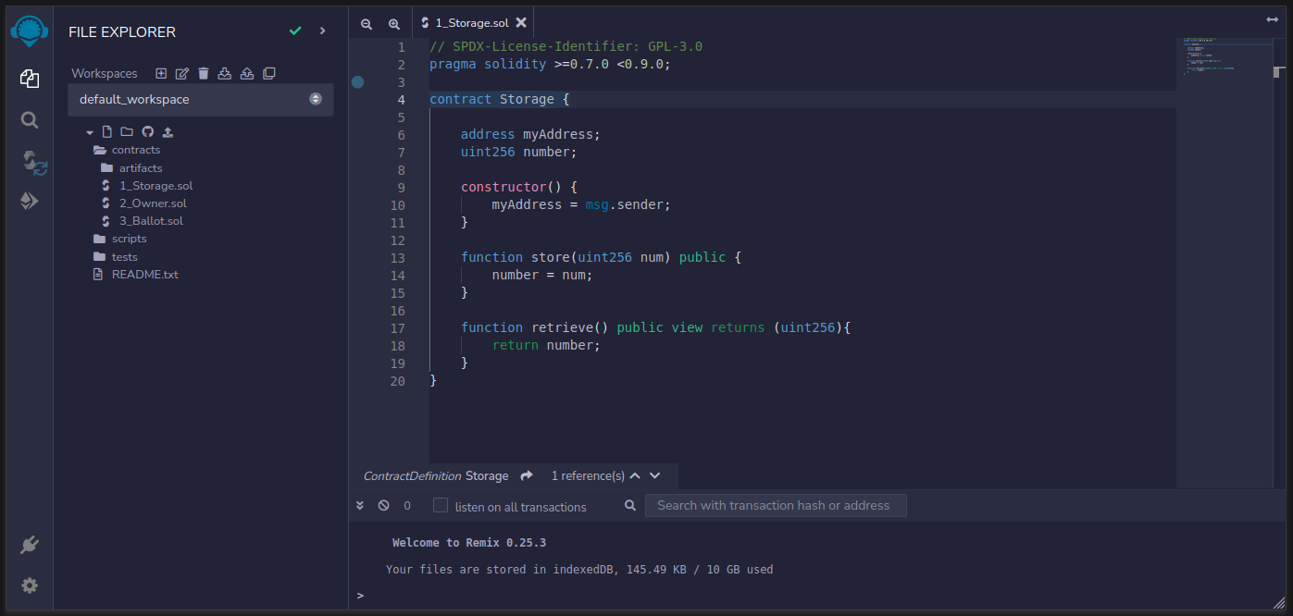Click 'function store' on line 13

click(x=515, y=257)
